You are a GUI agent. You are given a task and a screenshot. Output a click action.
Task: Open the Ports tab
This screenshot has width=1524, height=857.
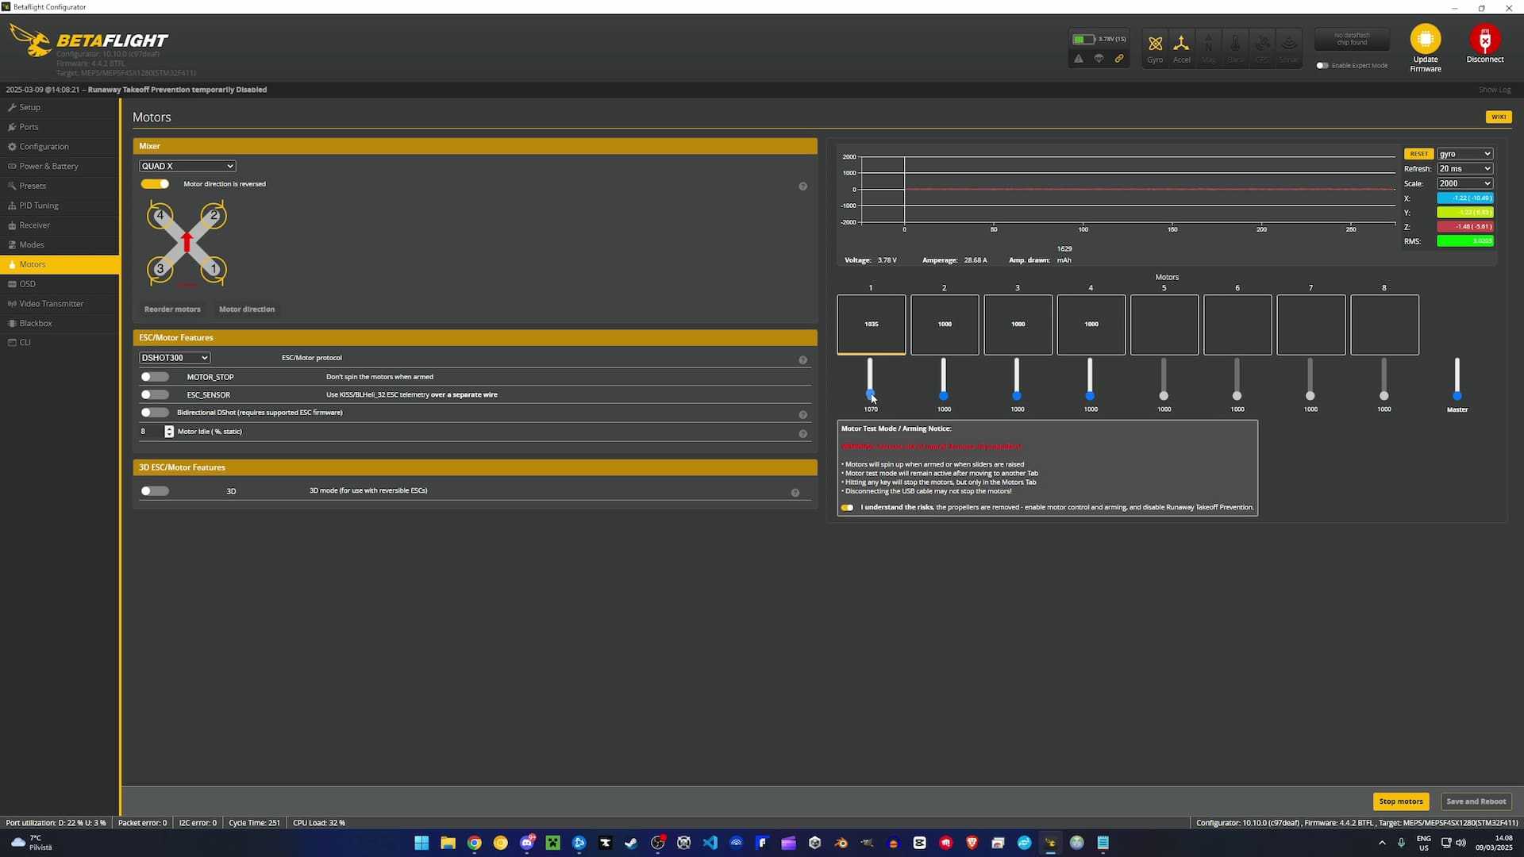60,127
